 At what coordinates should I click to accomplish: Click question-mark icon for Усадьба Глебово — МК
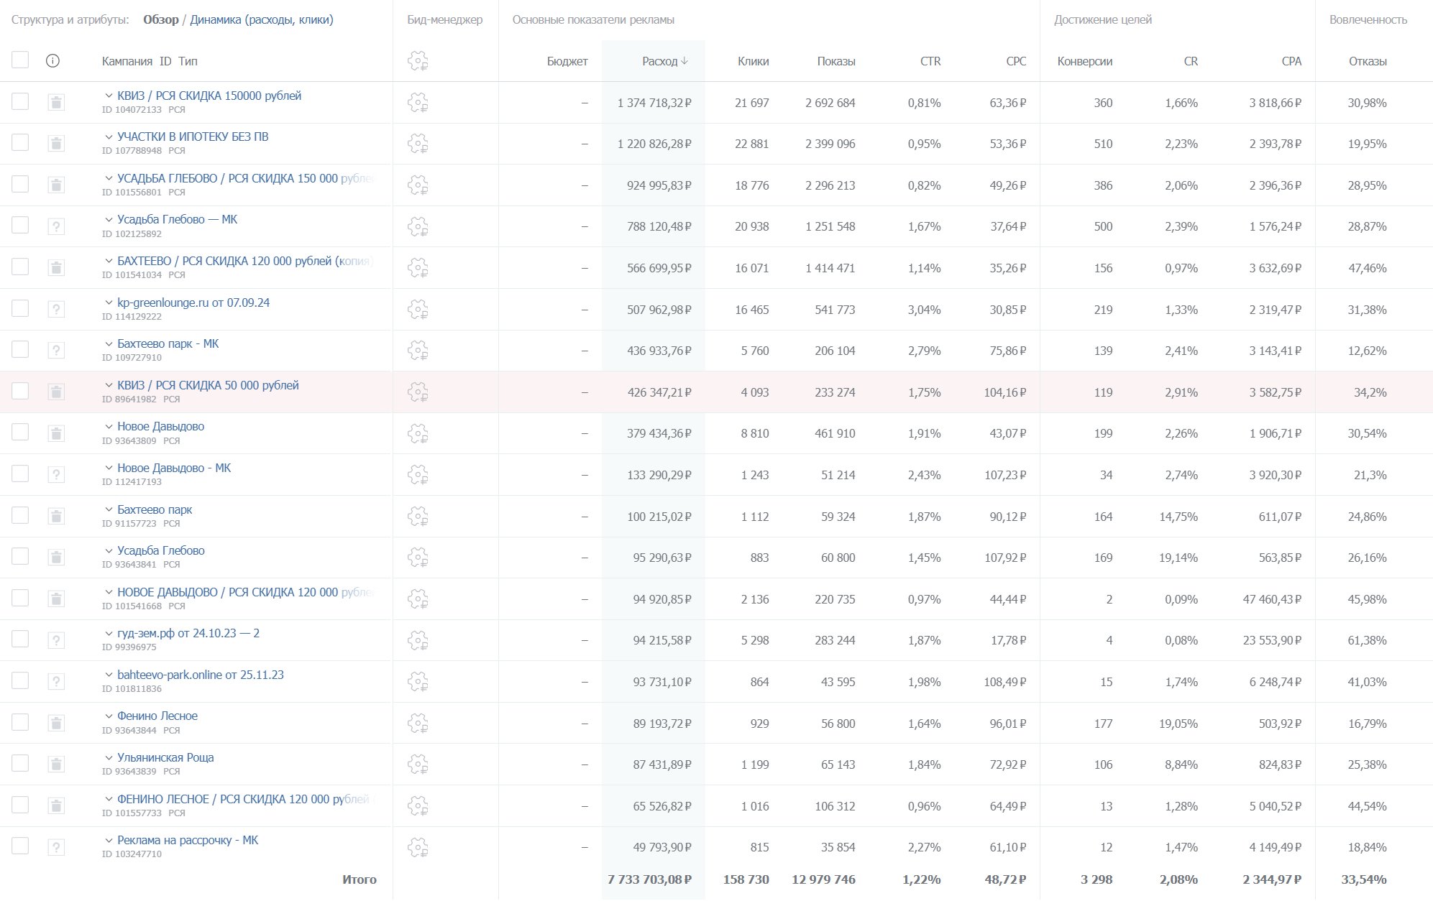(56, 227)
